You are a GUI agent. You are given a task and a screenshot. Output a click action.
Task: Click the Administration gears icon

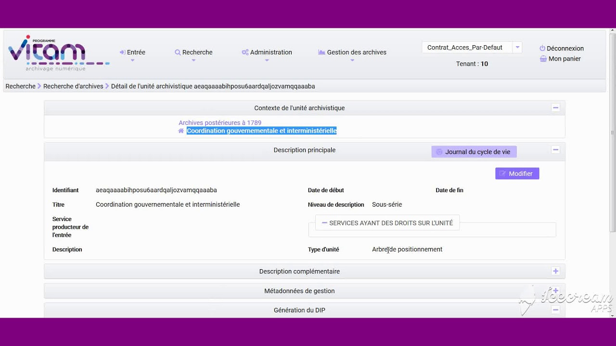(245, 52)
